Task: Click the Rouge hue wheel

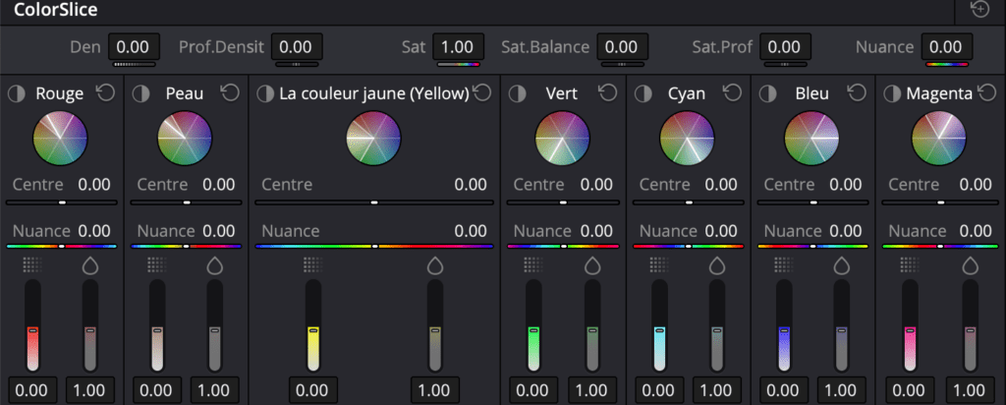Action: pyautogui.click(x=60, y=138)
